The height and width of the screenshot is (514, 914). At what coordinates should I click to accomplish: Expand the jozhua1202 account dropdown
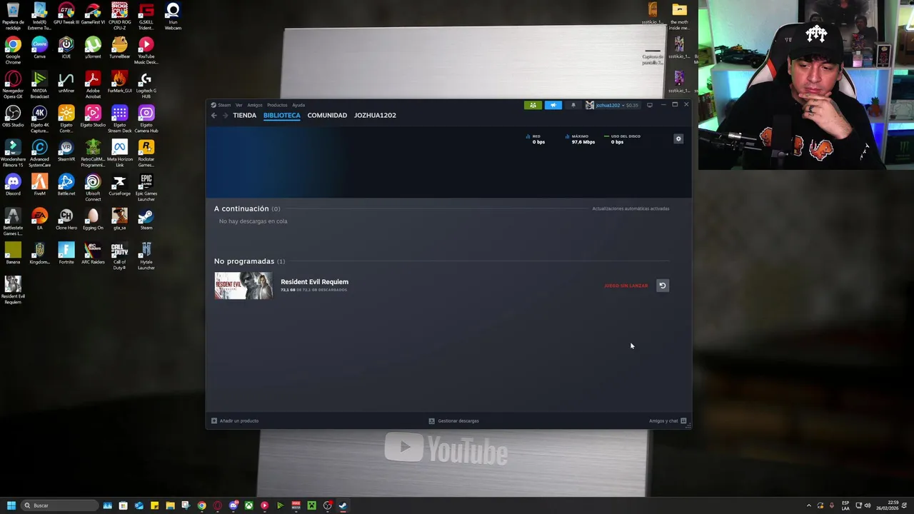pos(612,105)
